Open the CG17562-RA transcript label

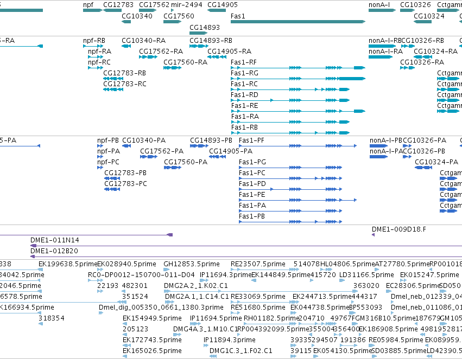(161, 52)
